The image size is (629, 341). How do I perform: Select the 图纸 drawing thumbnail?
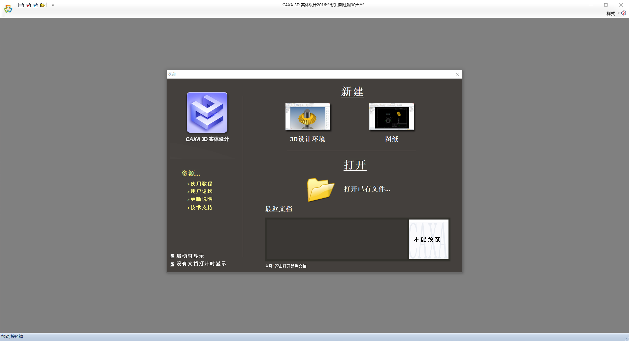tap(391, 117)
